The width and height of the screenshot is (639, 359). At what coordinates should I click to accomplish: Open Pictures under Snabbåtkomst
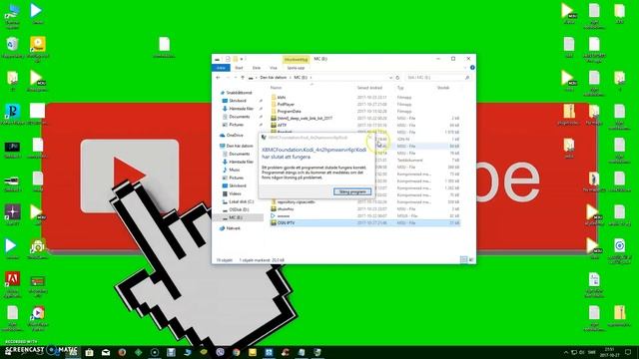[x=236, y=125]
